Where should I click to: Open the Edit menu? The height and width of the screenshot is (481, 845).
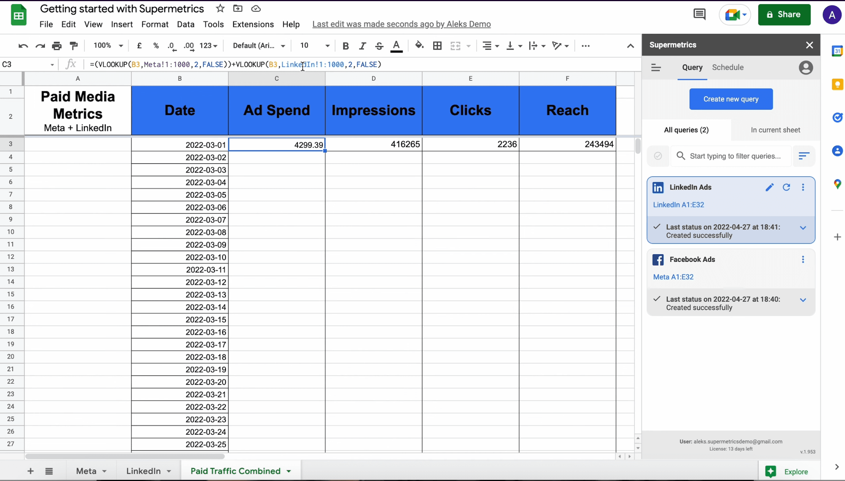(68, 24)
